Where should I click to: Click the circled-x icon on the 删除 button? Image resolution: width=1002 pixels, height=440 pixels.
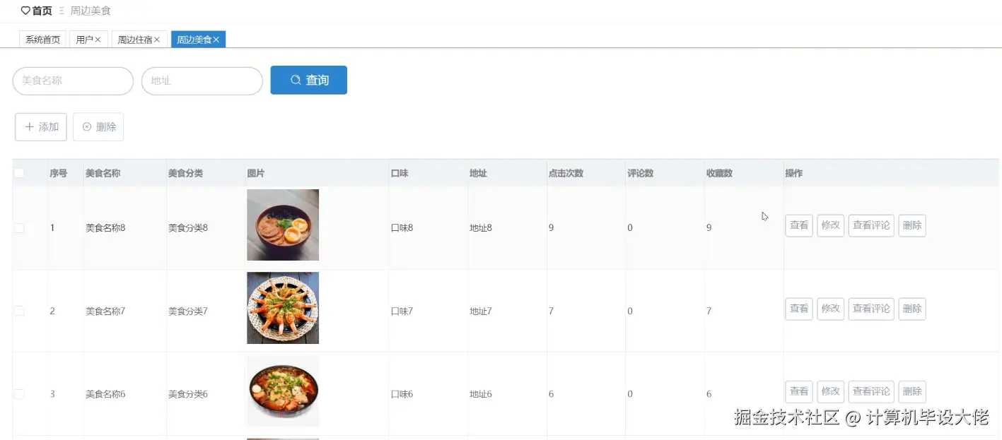[86, 126]
